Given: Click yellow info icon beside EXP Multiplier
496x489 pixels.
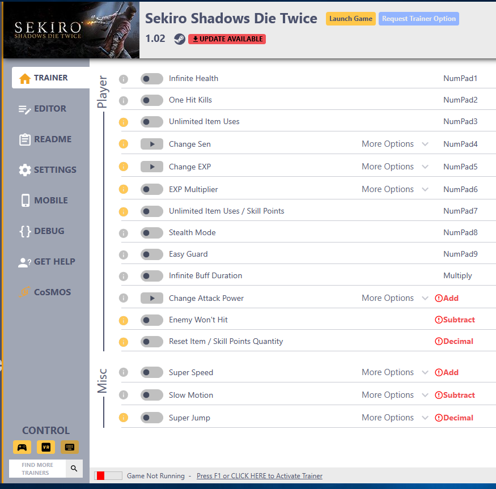Looking at the screenshot, I should click(x=124, y=189).
